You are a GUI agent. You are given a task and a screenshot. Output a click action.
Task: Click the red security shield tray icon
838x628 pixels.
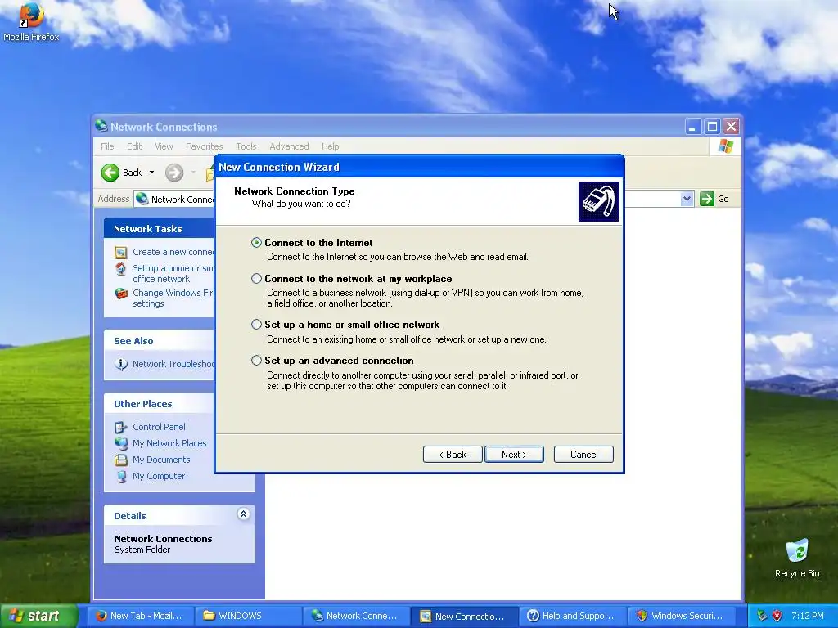[777, 616]
